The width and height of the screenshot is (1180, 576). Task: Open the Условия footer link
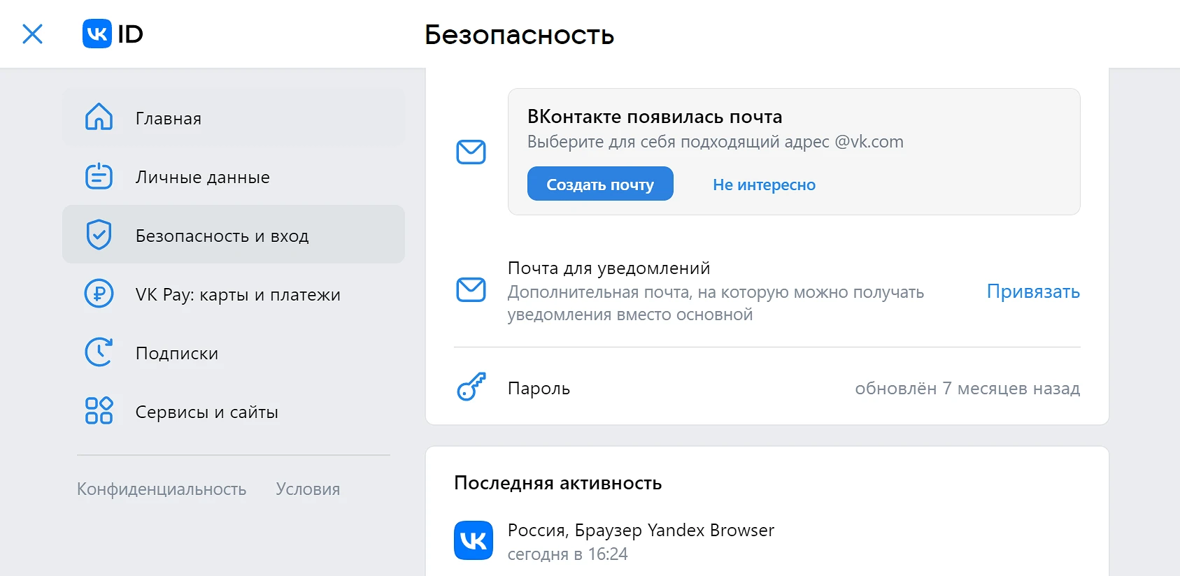(x=308, y=489)
